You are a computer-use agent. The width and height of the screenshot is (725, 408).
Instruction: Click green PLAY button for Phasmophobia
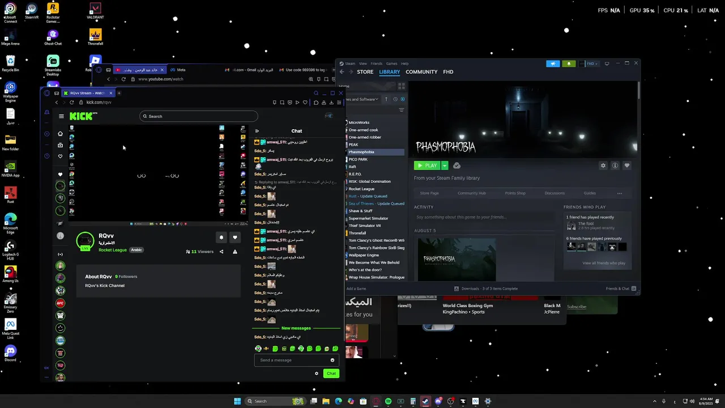(x=427, y=165)
